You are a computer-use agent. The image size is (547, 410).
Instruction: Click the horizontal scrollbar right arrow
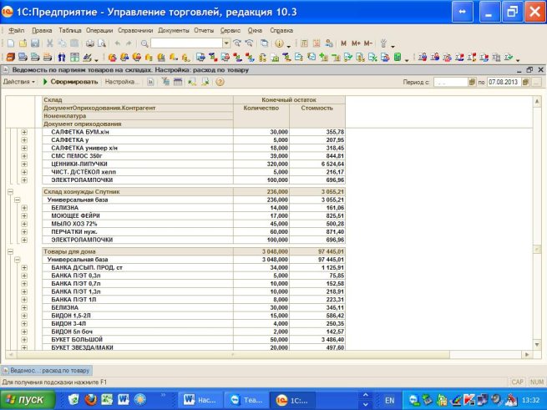click(527, 355)
